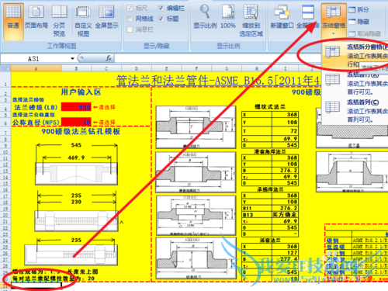Click the 活套法兰 table heading
Image resolution: width=388 pixels, height=291 pixels.
(270, 241)
